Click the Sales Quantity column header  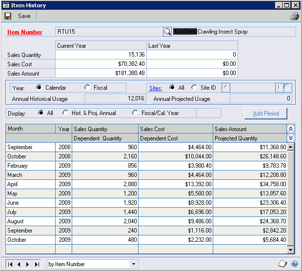pyautogui.click(x=105, y=129)
